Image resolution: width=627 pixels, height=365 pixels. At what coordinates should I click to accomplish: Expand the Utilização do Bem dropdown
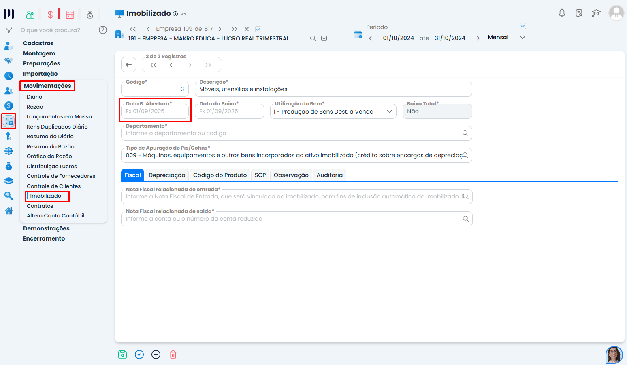coord(389,112)
